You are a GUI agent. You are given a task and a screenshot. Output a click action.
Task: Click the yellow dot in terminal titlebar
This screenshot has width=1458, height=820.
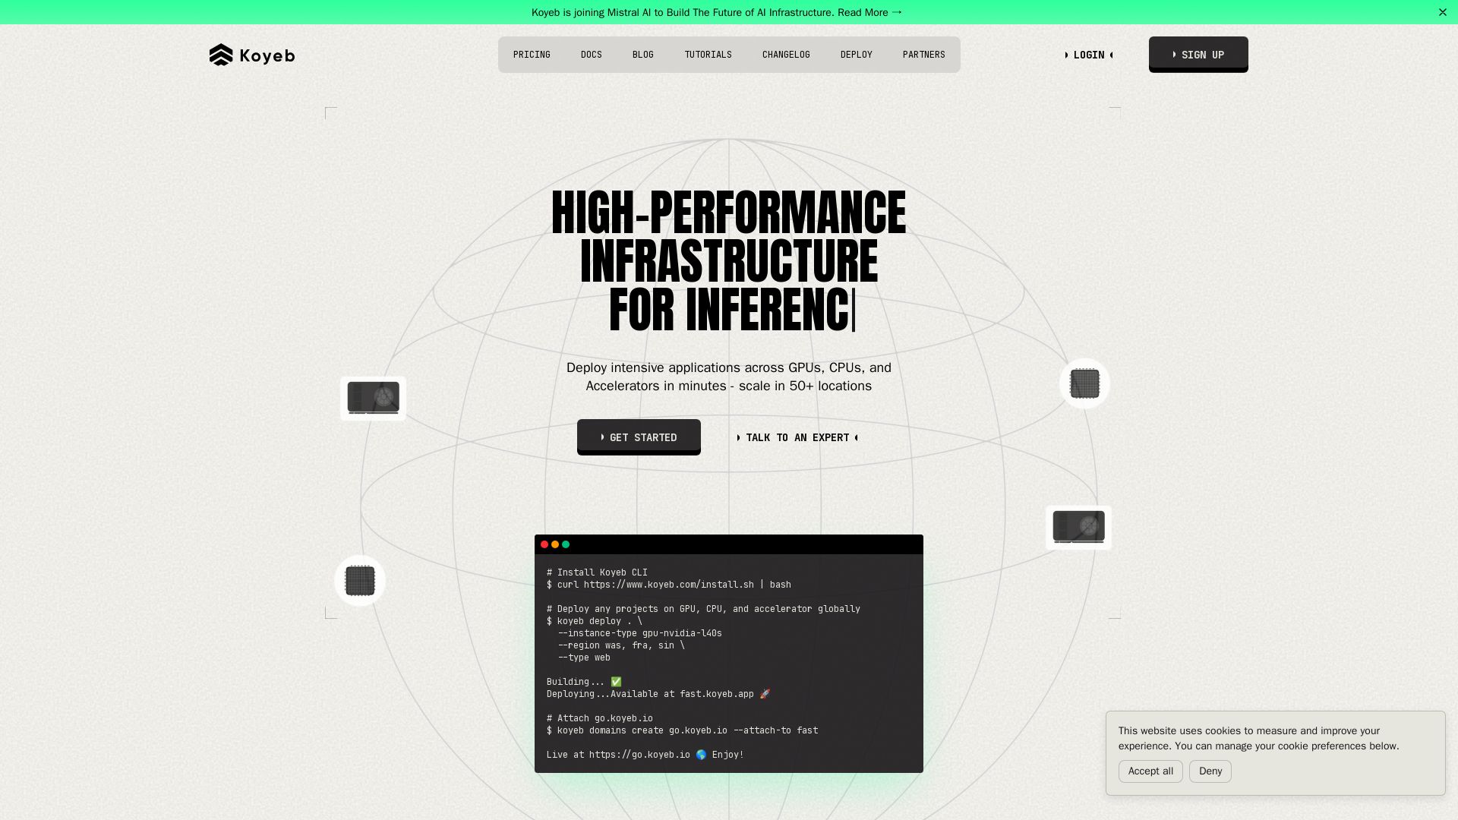tap(555, 544)
